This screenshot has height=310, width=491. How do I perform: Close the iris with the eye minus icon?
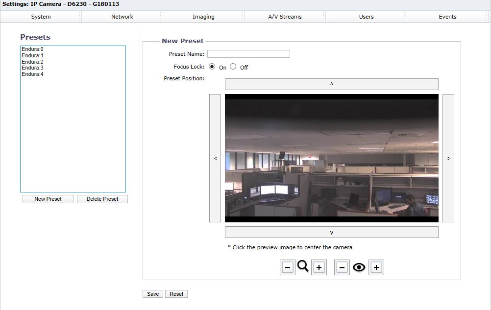(x=342, y=267)
